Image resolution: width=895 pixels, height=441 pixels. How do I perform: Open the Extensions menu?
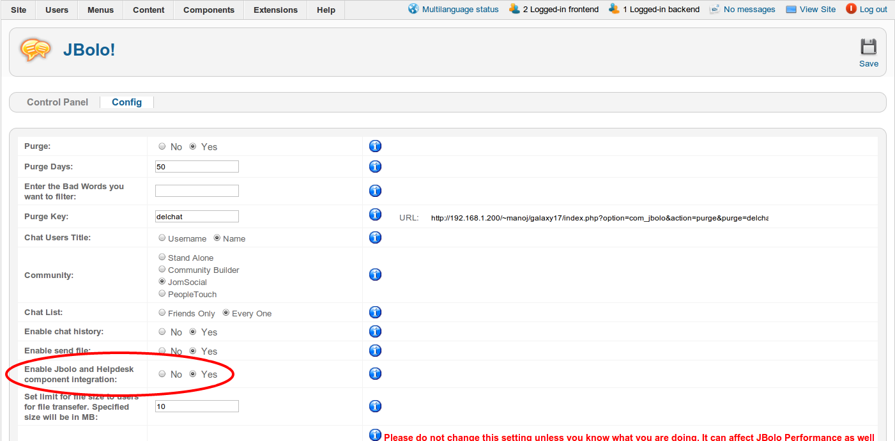click(x=275, y=10)
